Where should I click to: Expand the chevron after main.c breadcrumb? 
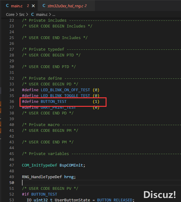click(50, 15)
